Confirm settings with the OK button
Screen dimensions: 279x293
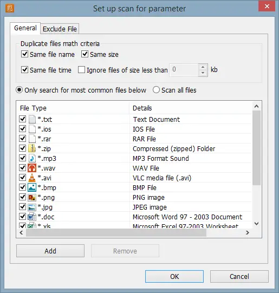click(x=174, y=276)
